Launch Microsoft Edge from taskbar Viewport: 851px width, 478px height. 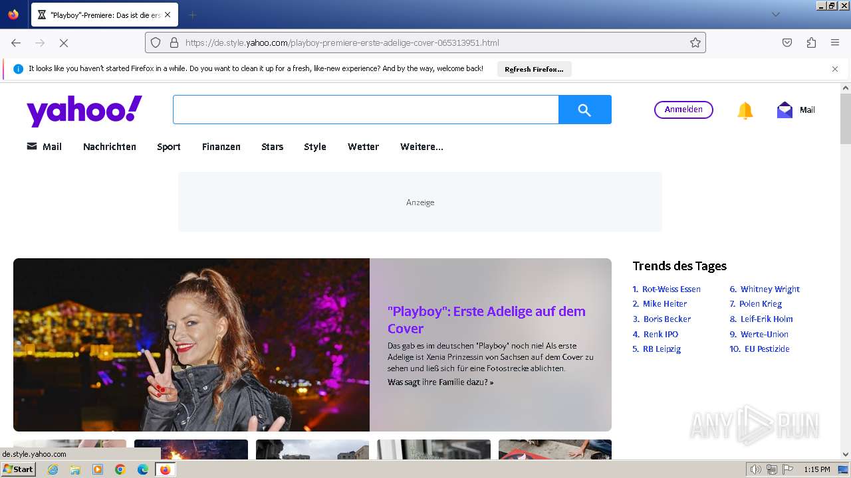tap(142, 469)
